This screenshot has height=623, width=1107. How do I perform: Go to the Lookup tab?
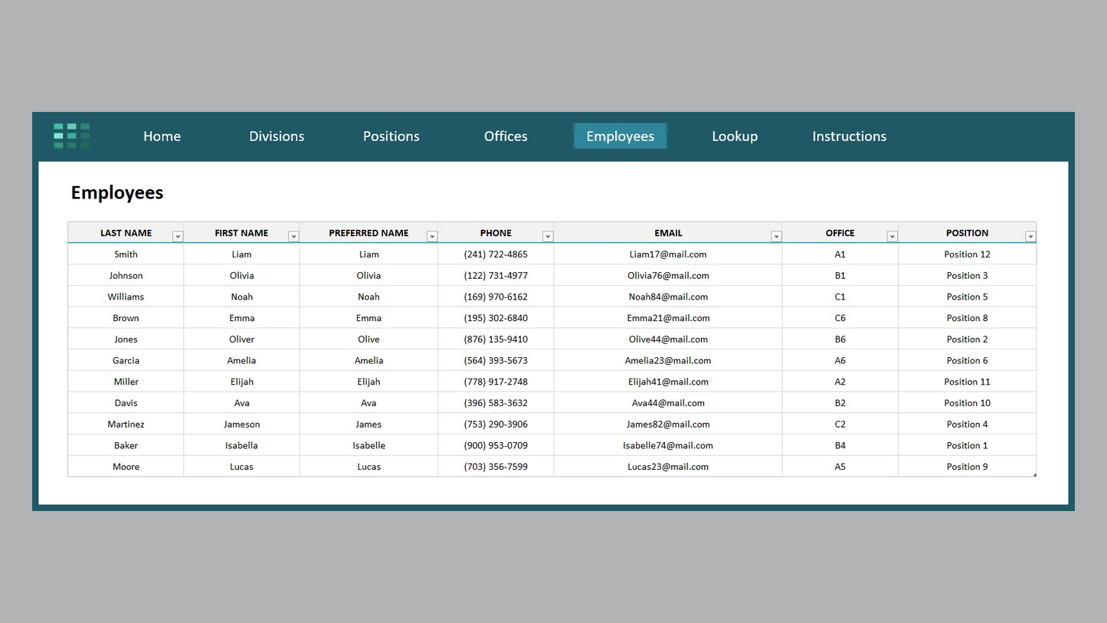click(x=734, y=136)
